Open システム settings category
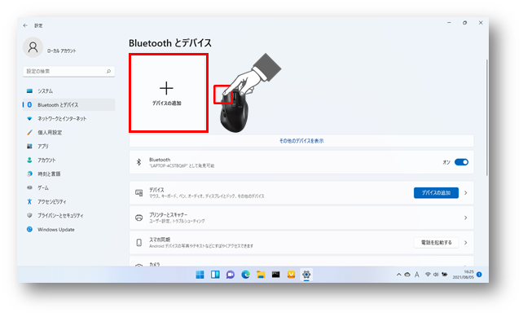 pos(68,90)
